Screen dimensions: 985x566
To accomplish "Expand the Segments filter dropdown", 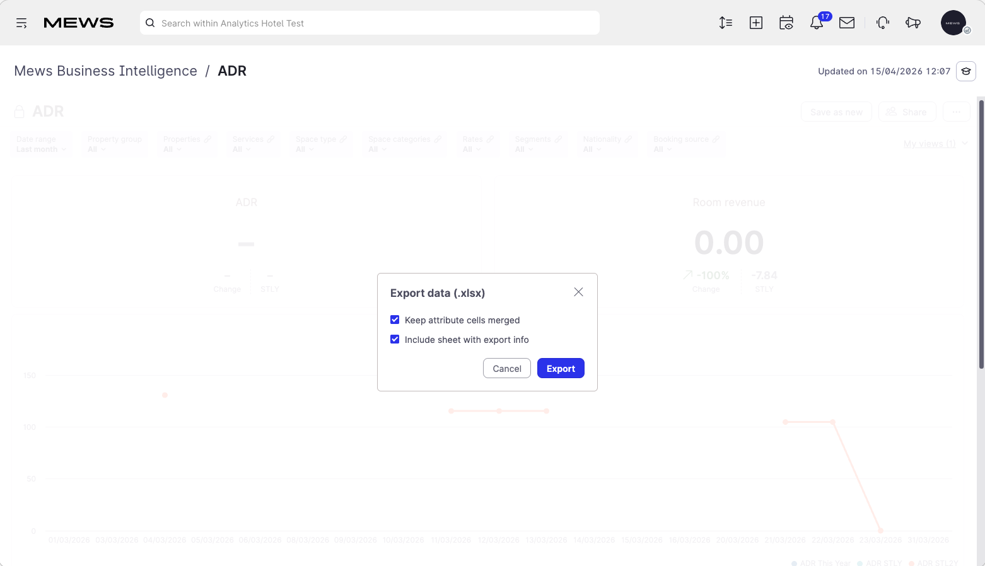I will [539, 144].
